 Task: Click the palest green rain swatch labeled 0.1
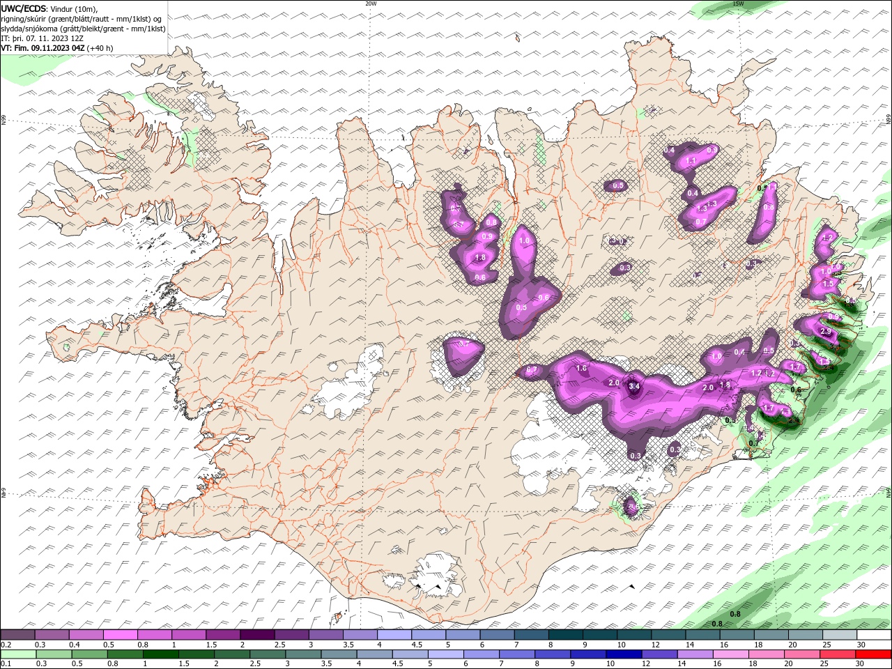18,654
